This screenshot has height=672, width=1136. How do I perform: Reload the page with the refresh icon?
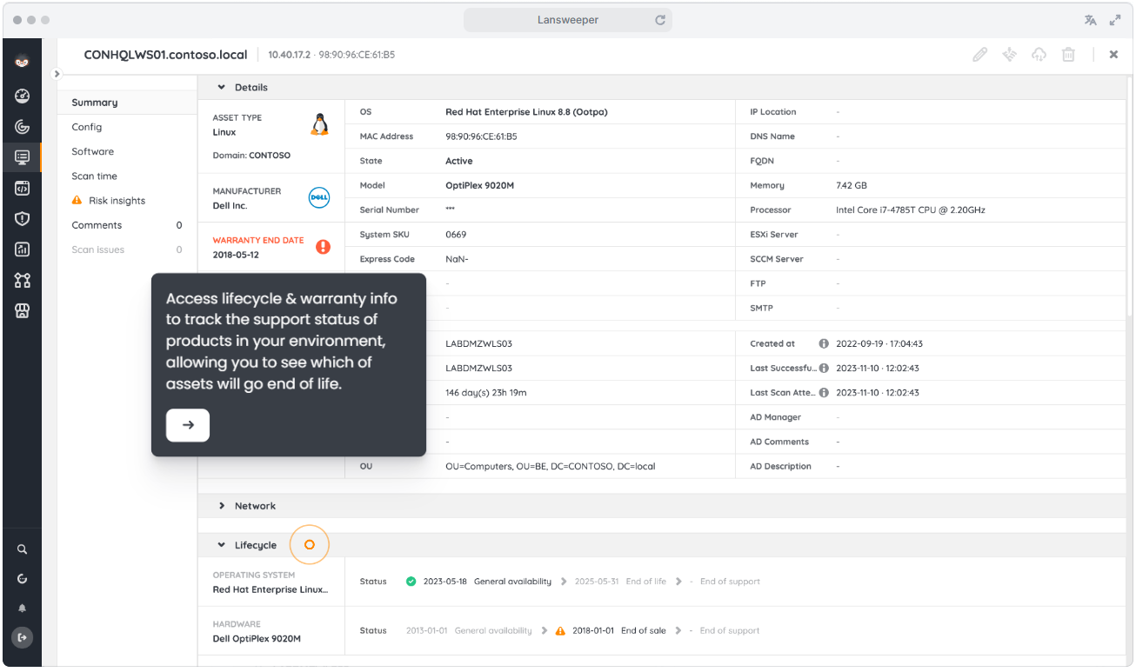coord(660,20)
